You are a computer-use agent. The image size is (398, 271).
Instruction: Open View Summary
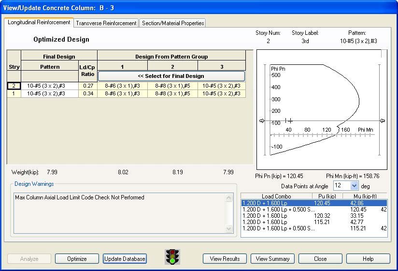click(272, 259)
